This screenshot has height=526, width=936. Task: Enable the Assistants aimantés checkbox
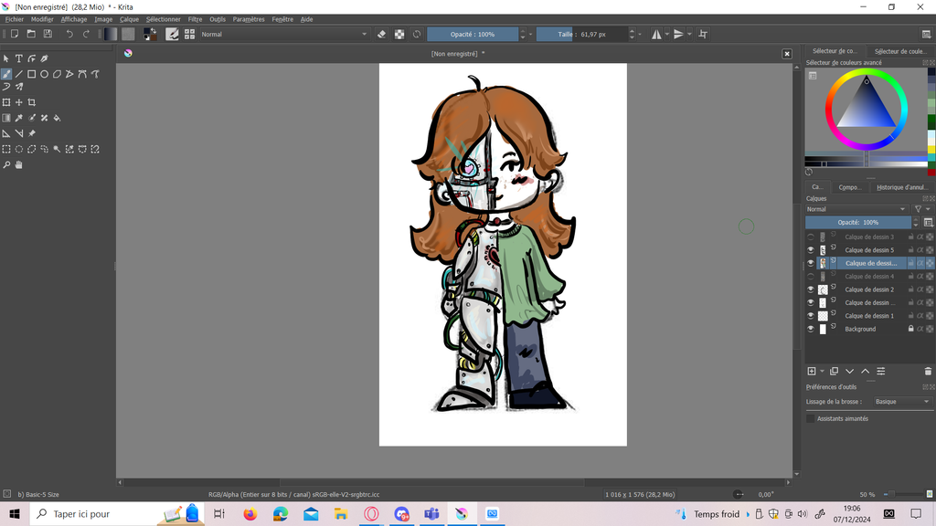pyautogui.click(x=810, y=418)
